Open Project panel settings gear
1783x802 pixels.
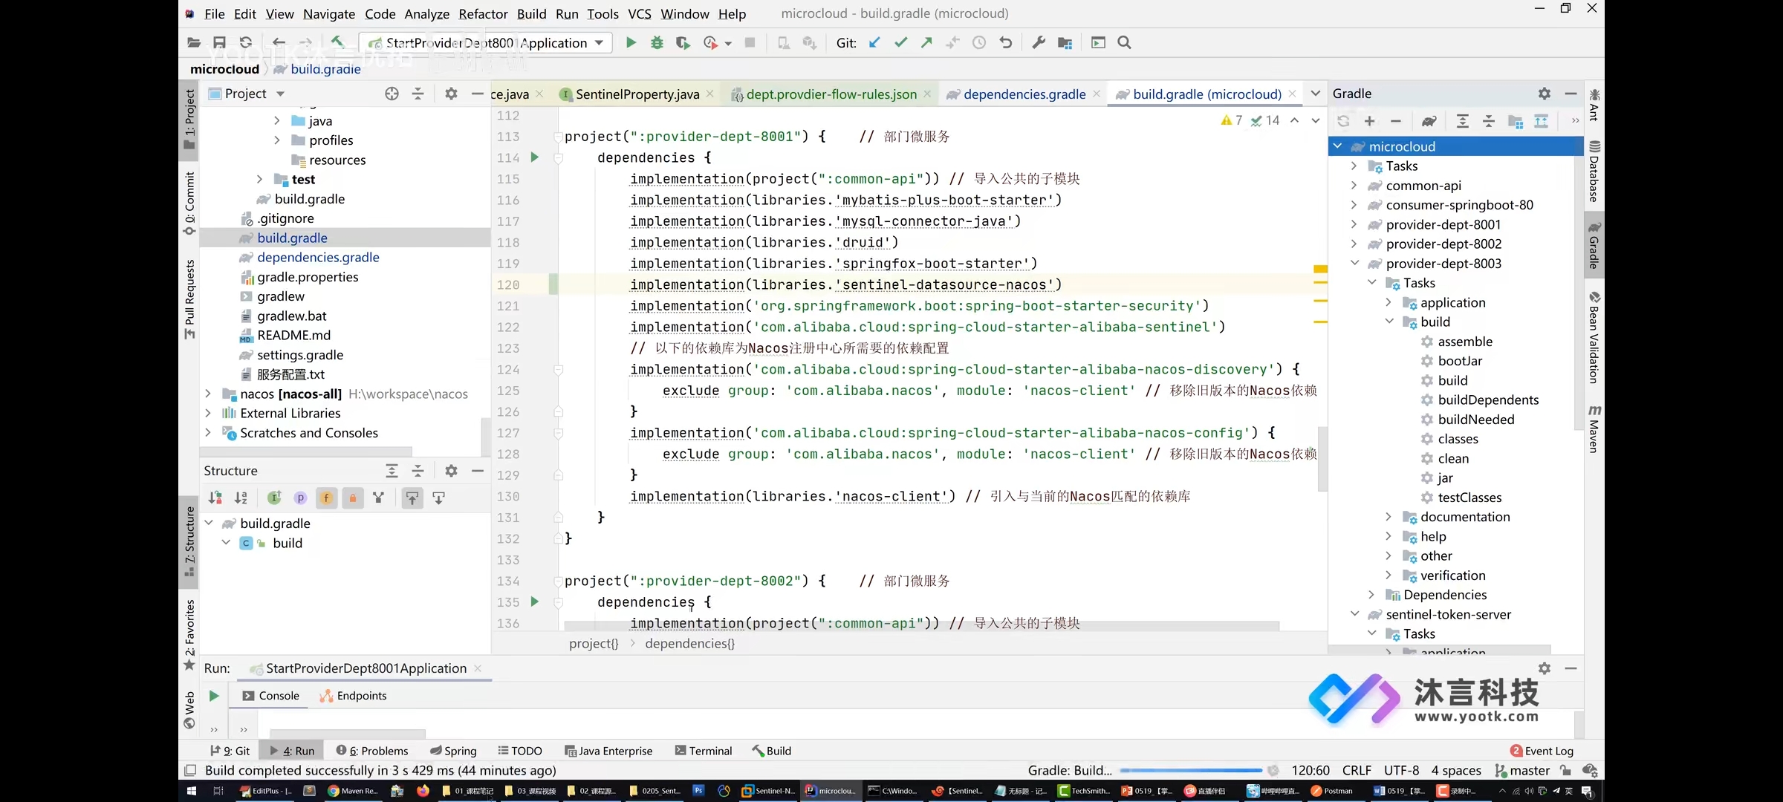[x=451, y=94]
